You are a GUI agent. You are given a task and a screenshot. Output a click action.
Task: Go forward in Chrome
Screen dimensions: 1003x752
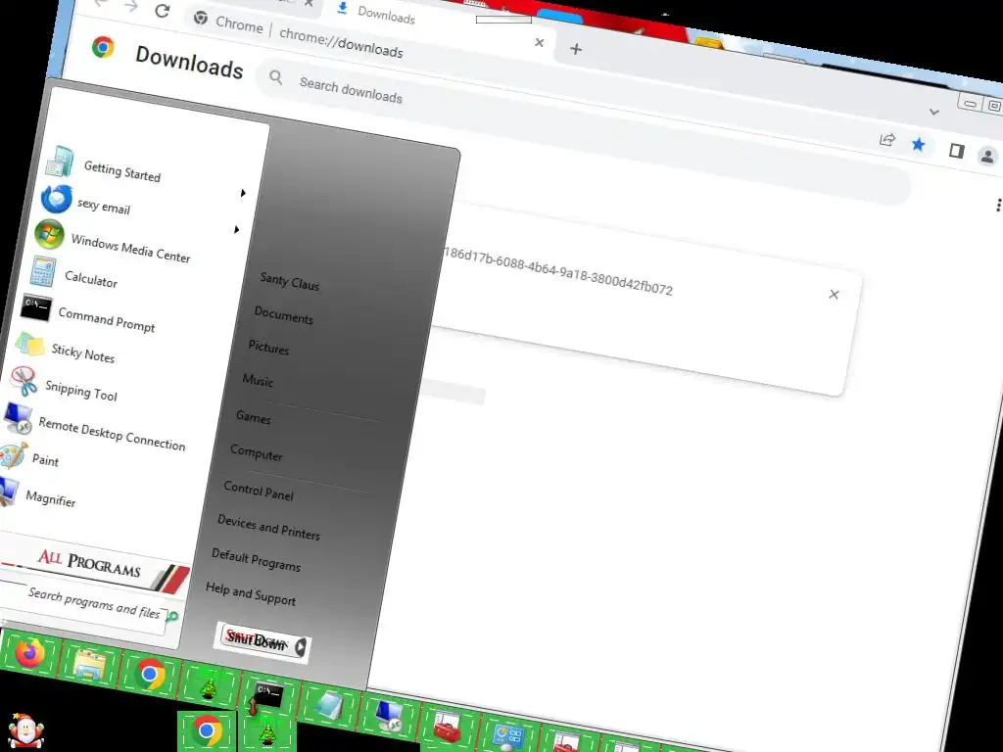(131, 6)
